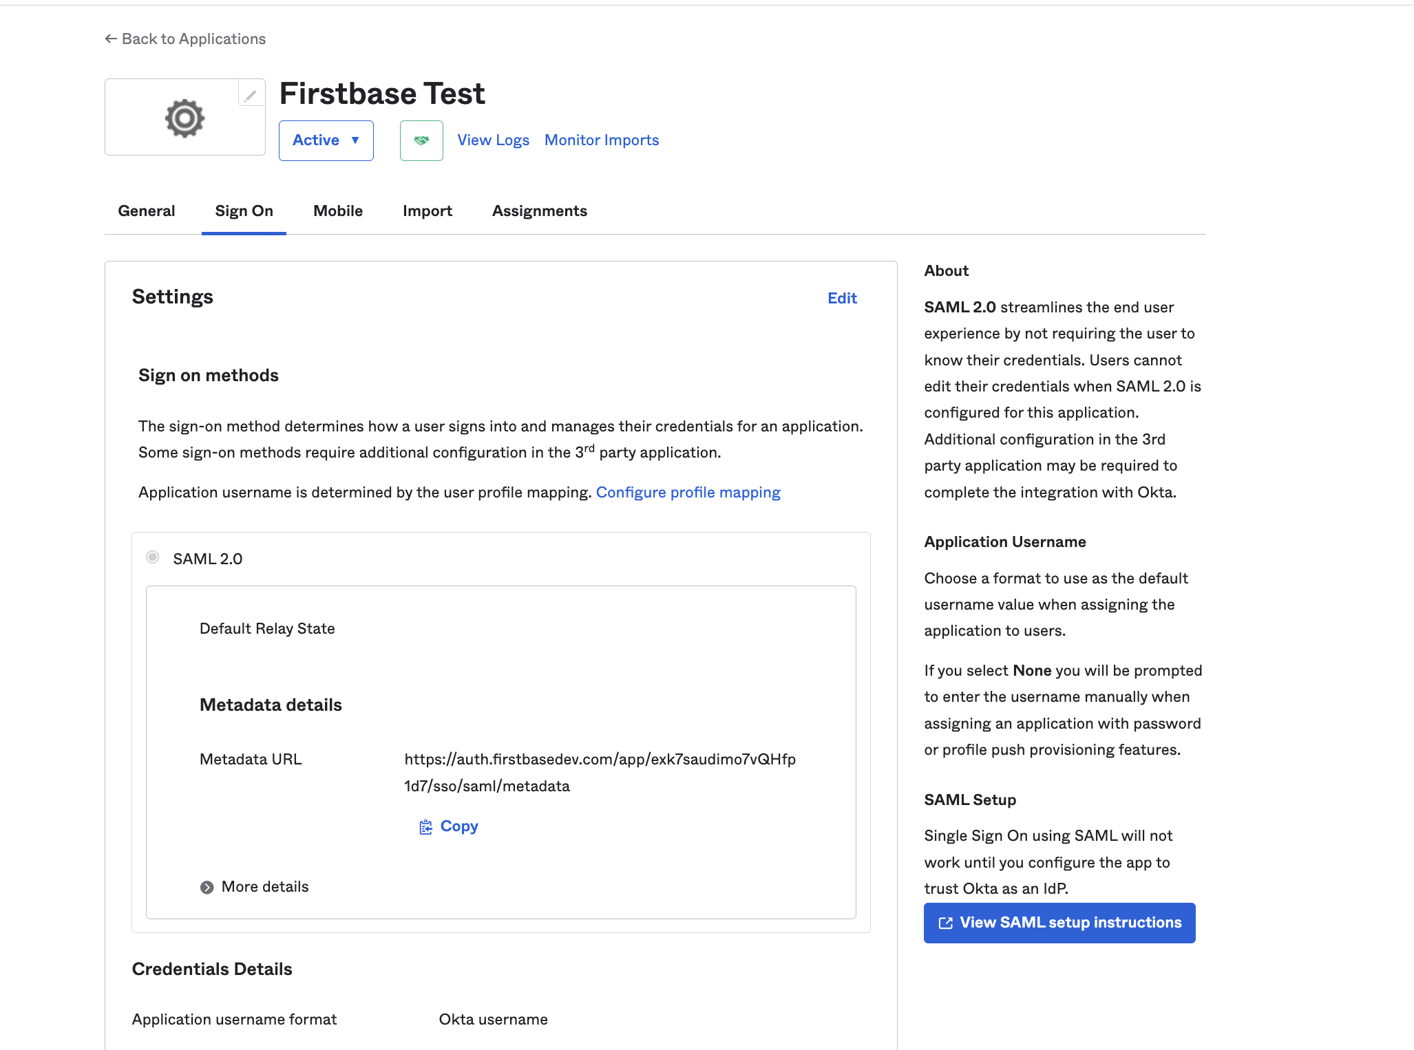Image resolution: width=1414 pixels, height=1050 pixels.
Task: Click the Settings panel heading
Action: coord(173,297)
